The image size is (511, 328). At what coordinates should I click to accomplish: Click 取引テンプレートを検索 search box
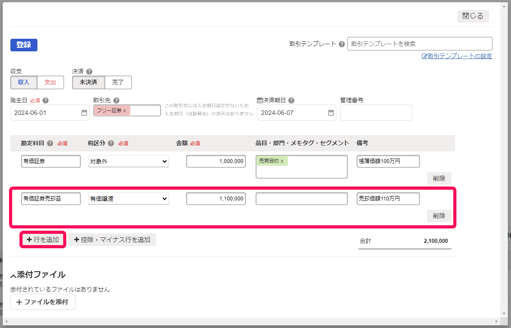pyautogui.click(x=420, y=44)
